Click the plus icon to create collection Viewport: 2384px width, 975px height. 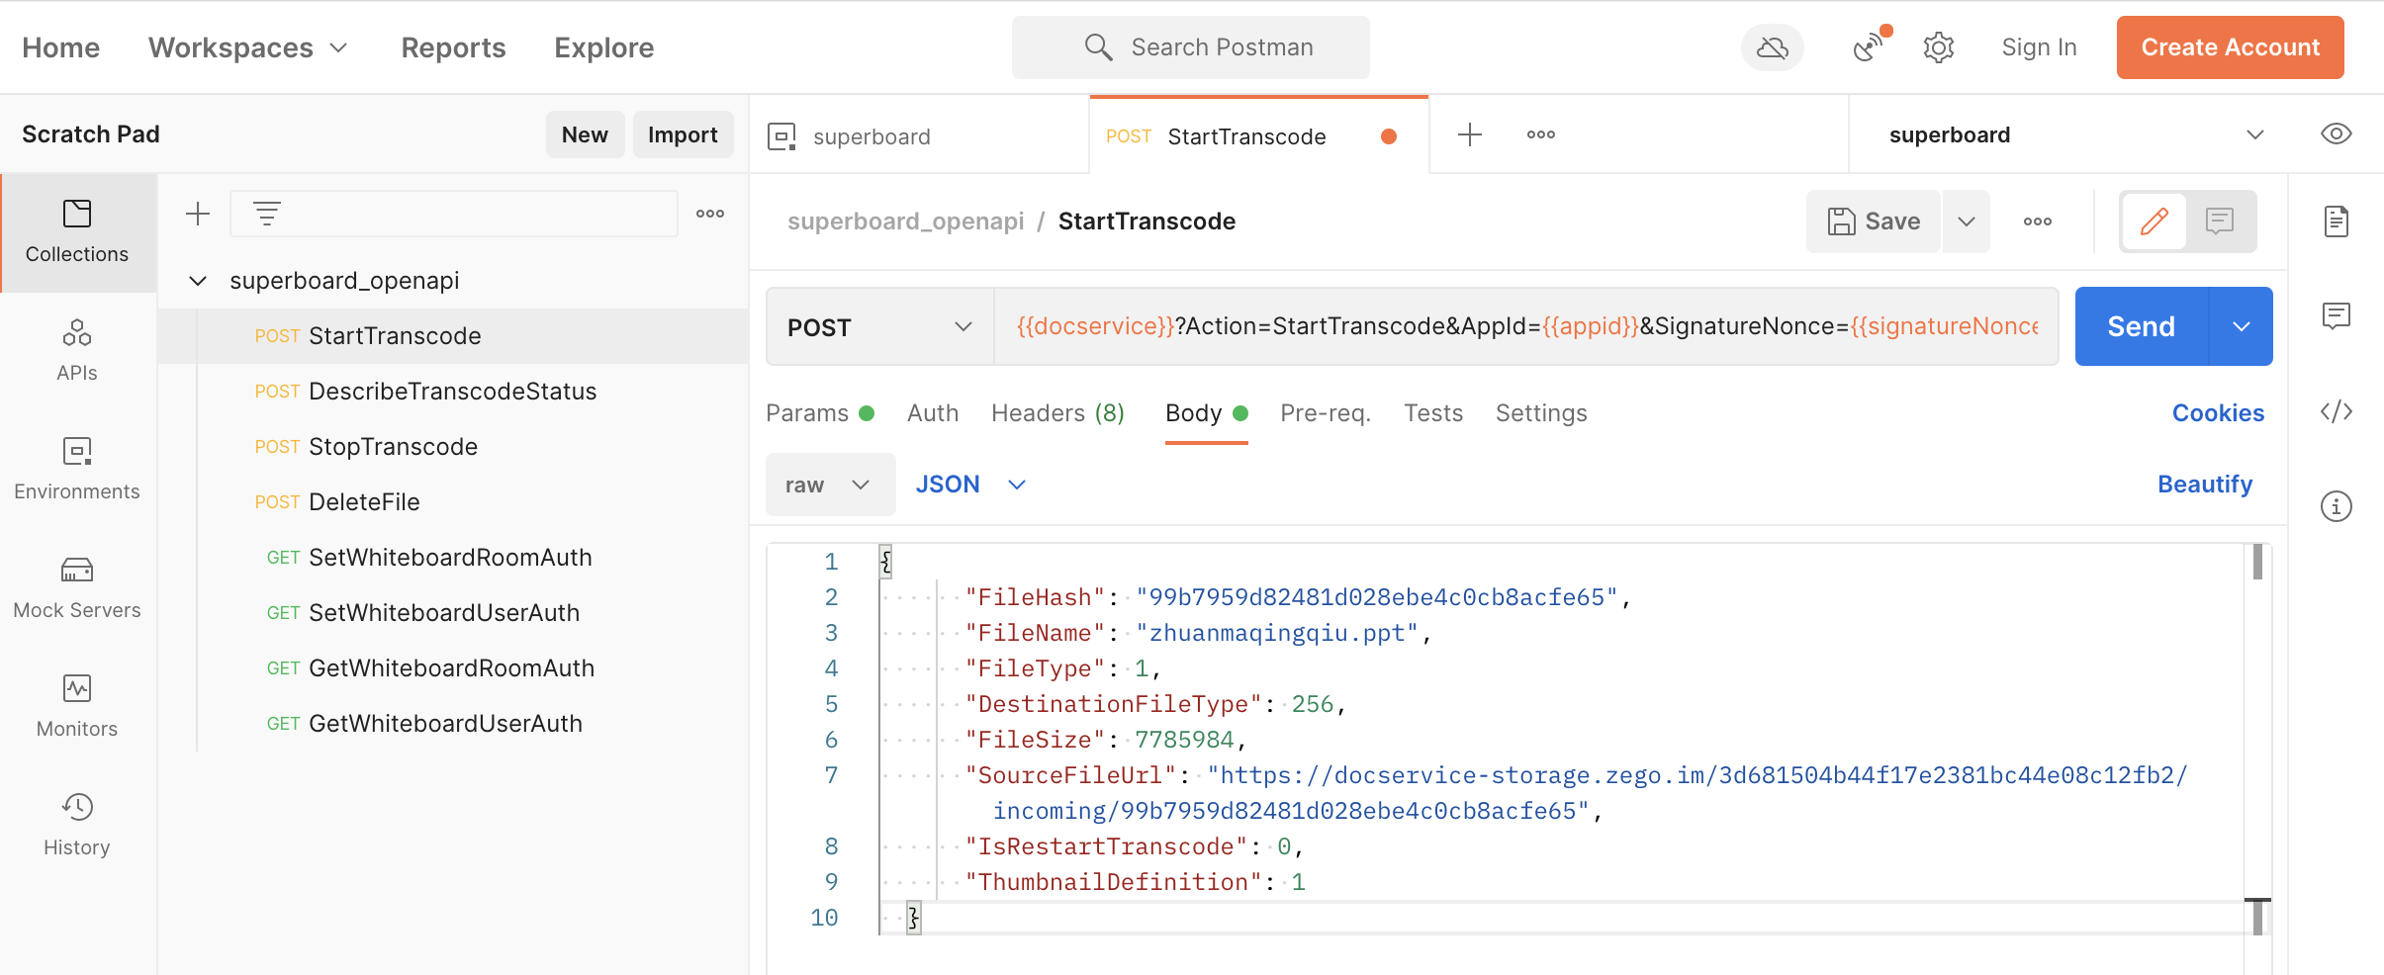point(198,214)
